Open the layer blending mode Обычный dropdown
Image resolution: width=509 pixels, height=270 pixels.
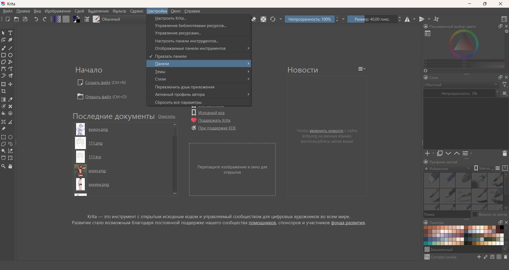point(461,85)
